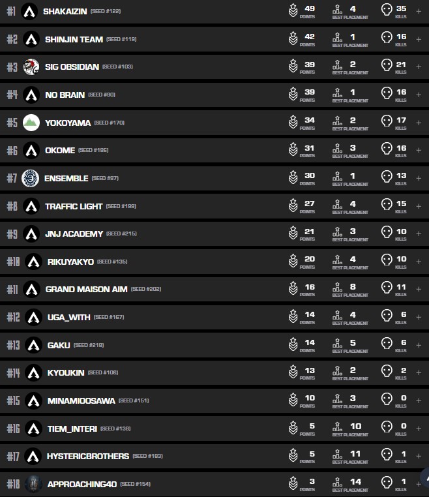This screenshot has height=497, width=429.
Task: Click the ENSEMBLE circular team logo
Action: 31,178
